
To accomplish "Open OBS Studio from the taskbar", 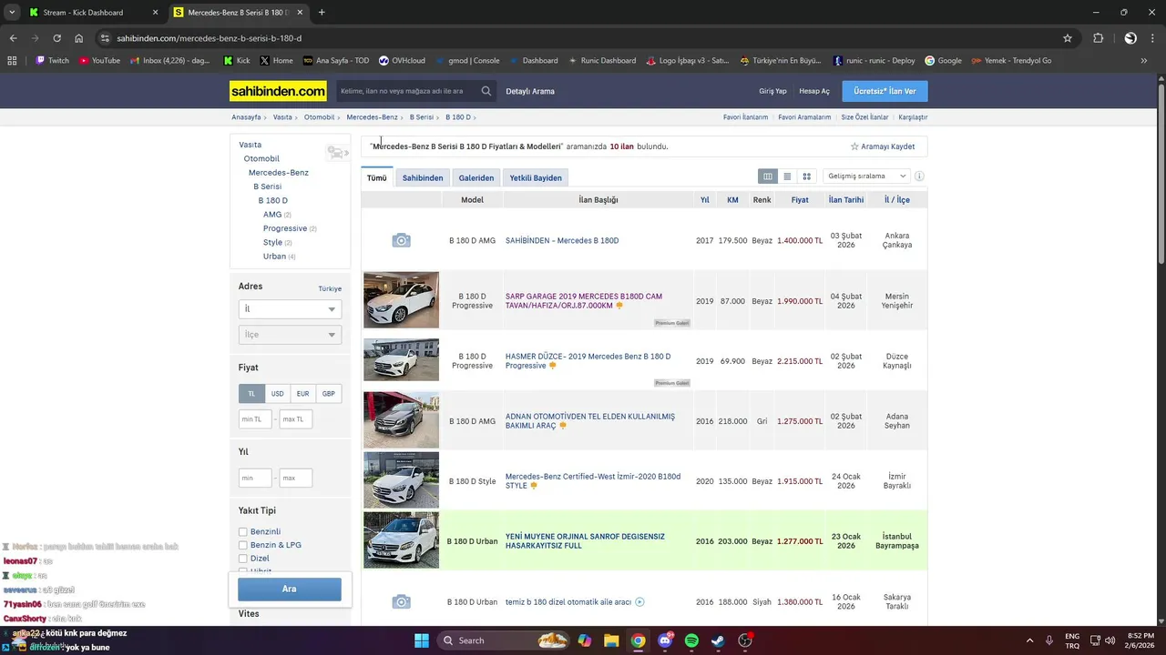I will pyautogui.click(x=745, y=640).
